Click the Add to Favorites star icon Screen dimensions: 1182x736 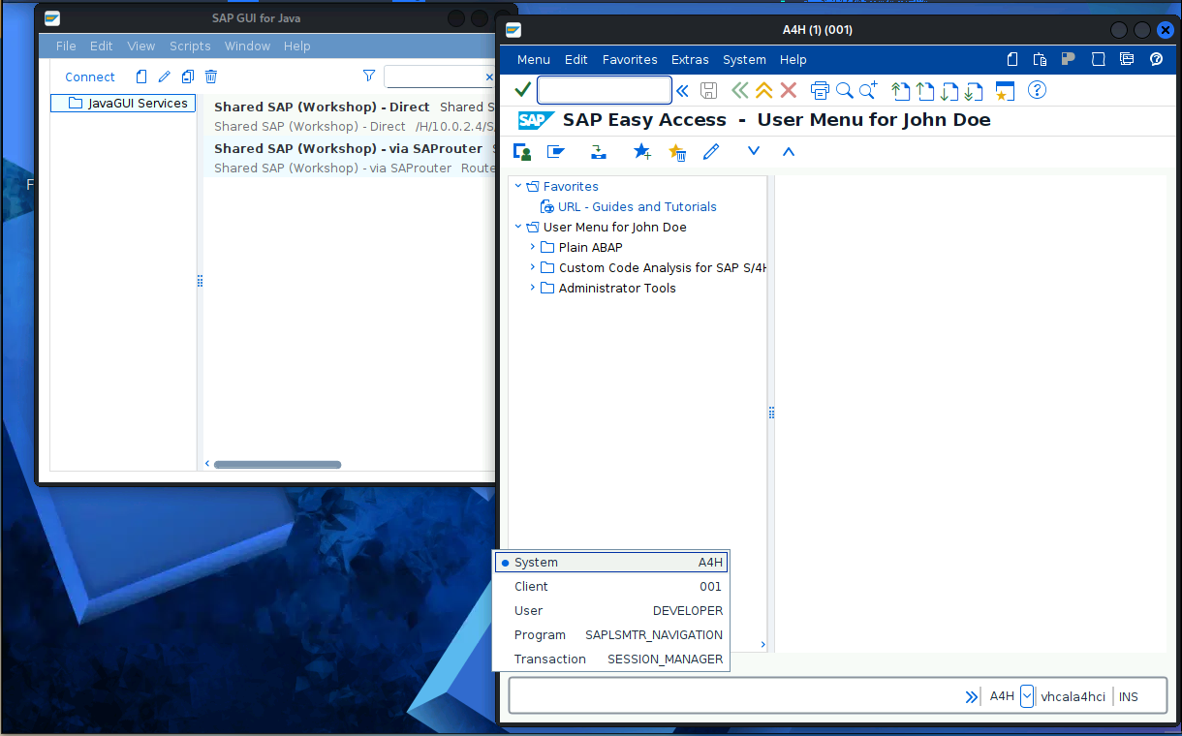point(641,151)
